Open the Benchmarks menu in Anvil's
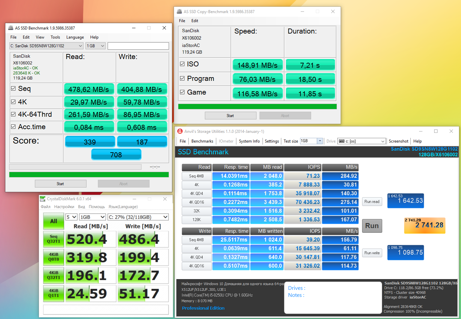The width and height of the screenshot is (461, 319). pos(203,141)
